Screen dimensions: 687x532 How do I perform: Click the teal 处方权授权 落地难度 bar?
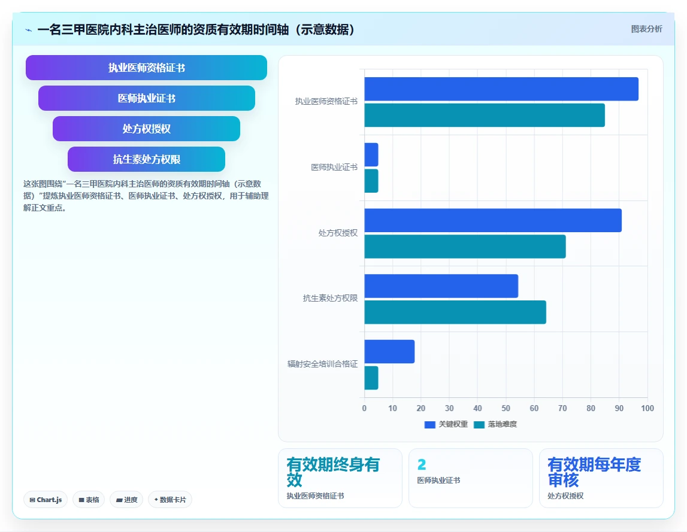465,247
